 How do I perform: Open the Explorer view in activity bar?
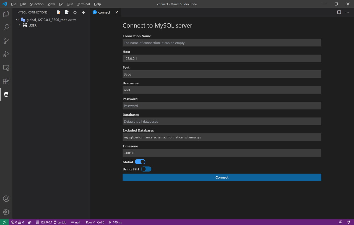(6, 14)
